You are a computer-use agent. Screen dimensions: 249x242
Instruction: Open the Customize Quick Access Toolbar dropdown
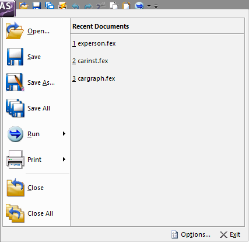pyautogui.click(x=156, y=6)
